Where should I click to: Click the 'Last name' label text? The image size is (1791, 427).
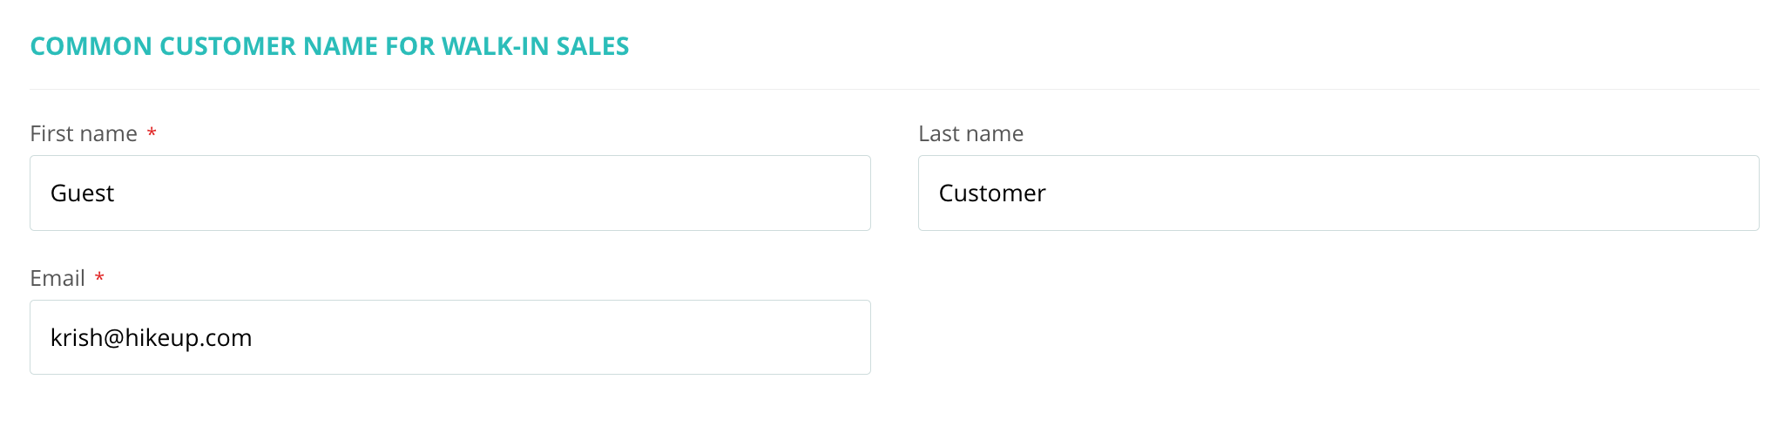click(x=970, y=133)
